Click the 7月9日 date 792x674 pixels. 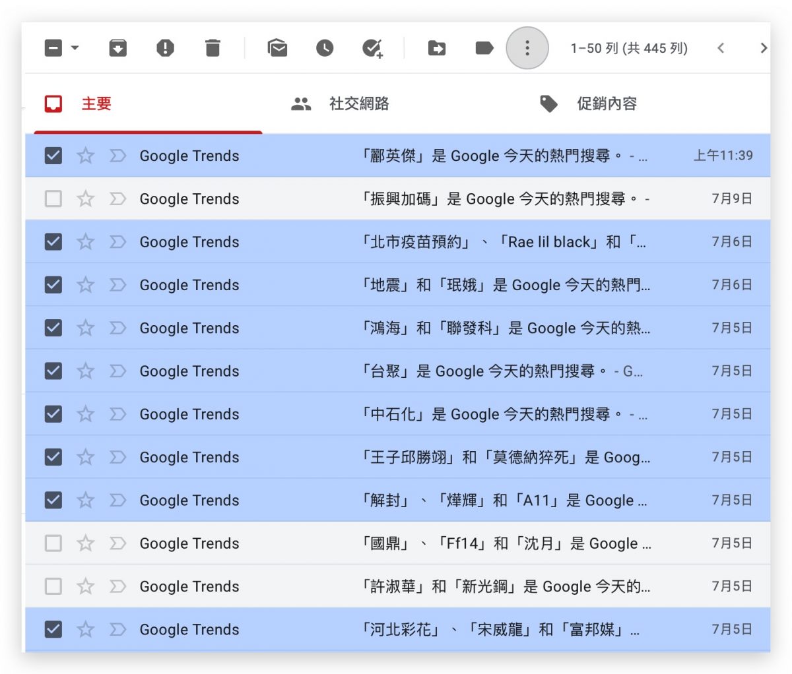(x=732, y=199)
